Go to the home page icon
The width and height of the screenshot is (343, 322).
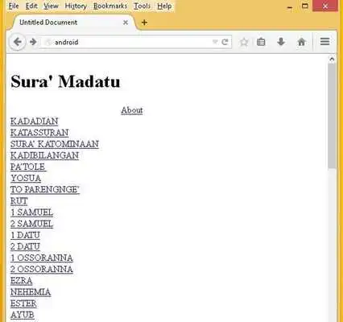point(302,42)
